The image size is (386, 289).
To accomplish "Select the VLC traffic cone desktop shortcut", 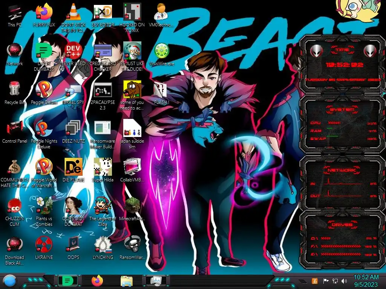I will [74, 18].
